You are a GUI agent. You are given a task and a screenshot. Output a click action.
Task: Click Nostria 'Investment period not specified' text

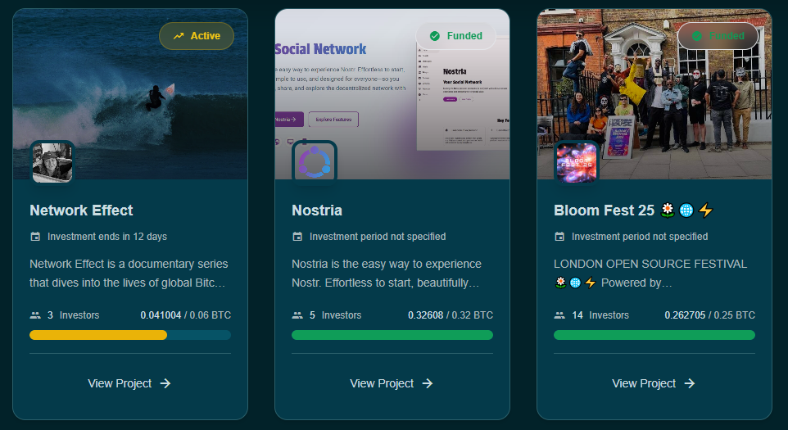click(378, 237)
